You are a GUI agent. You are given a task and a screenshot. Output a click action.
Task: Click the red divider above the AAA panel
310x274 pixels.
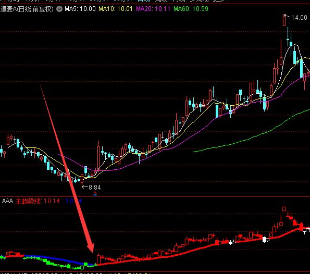pos(155,196)
